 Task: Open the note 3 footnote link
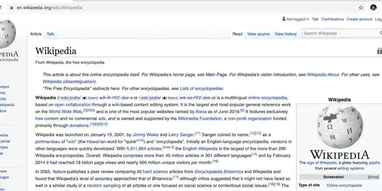click(169, 147)
